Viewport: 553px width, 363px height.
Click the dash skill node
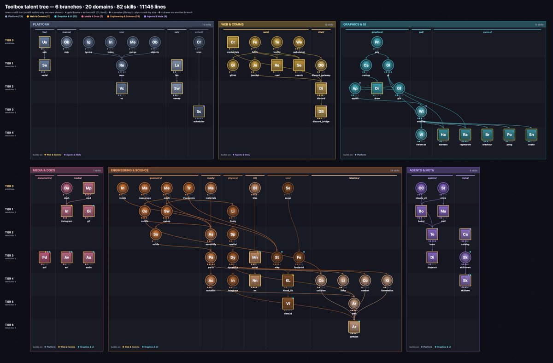coord(67,188)
